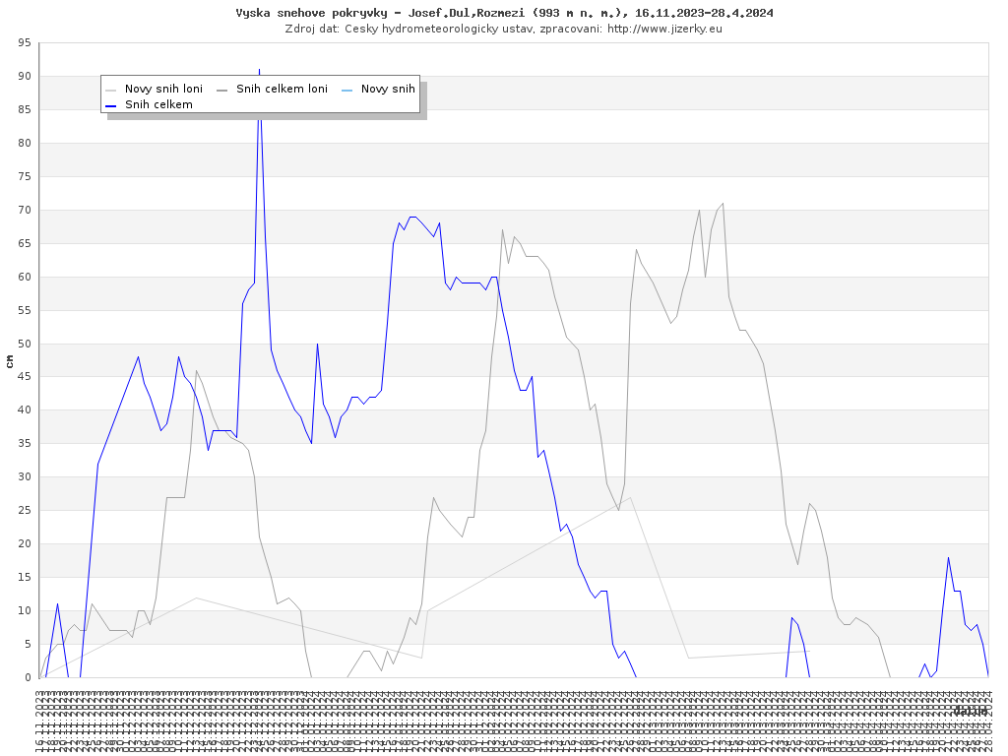
Task: Click the 'datum' x-axis label
Action: pos(971,710)
